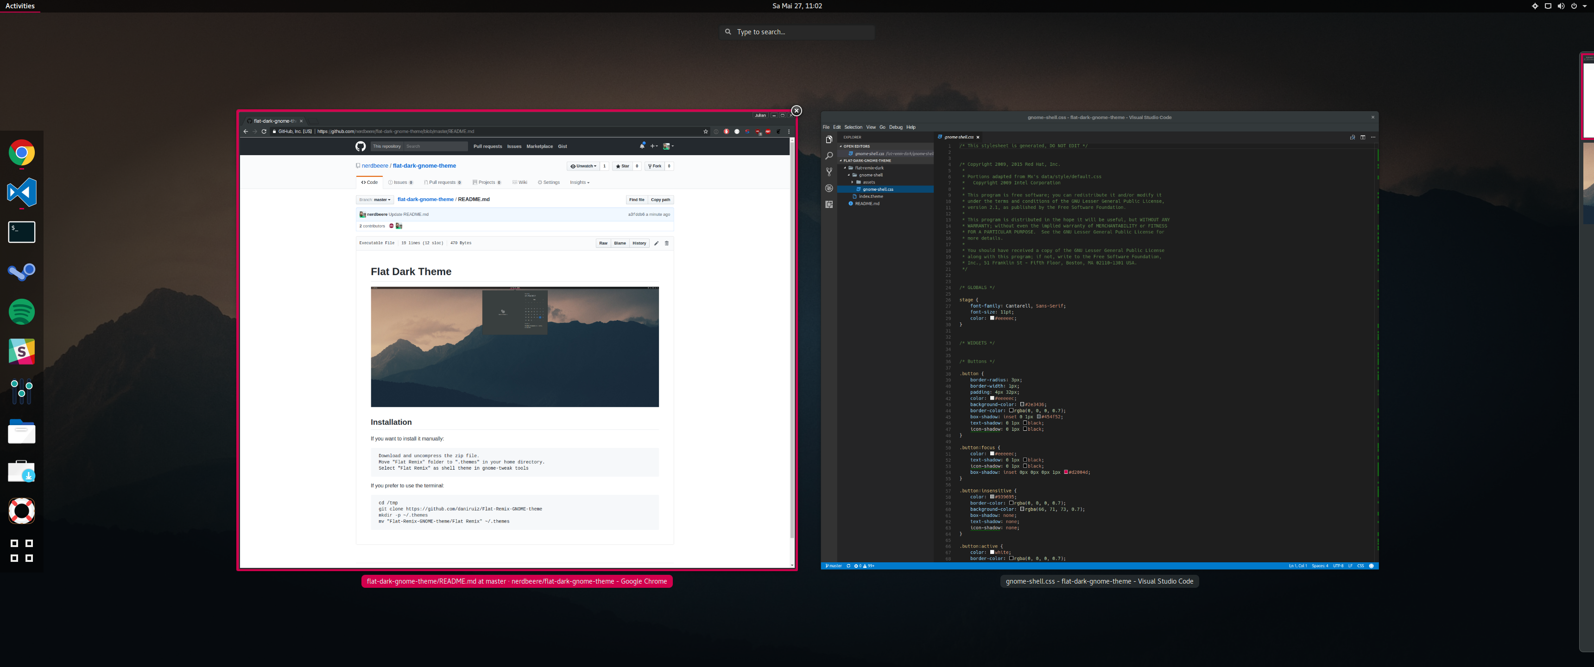
Task: Toggle the split editor button in VS Code
Action: tap(1363, 138)
